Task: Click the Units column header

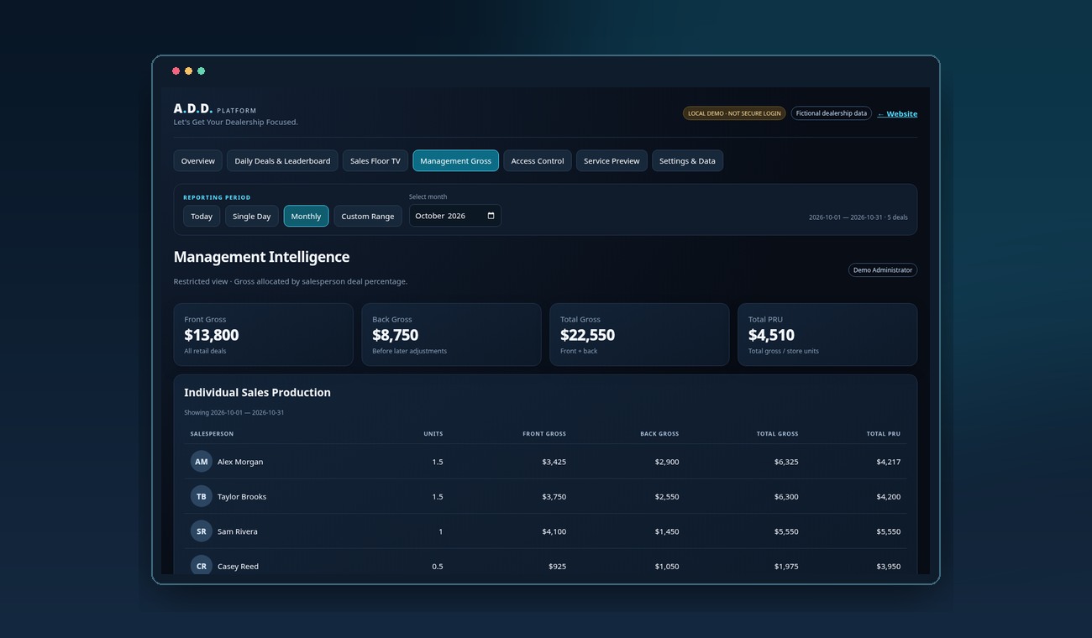Action: pos(433,434)
